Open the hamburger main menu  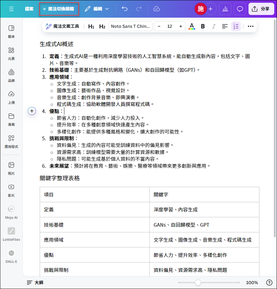click(11, 9)
